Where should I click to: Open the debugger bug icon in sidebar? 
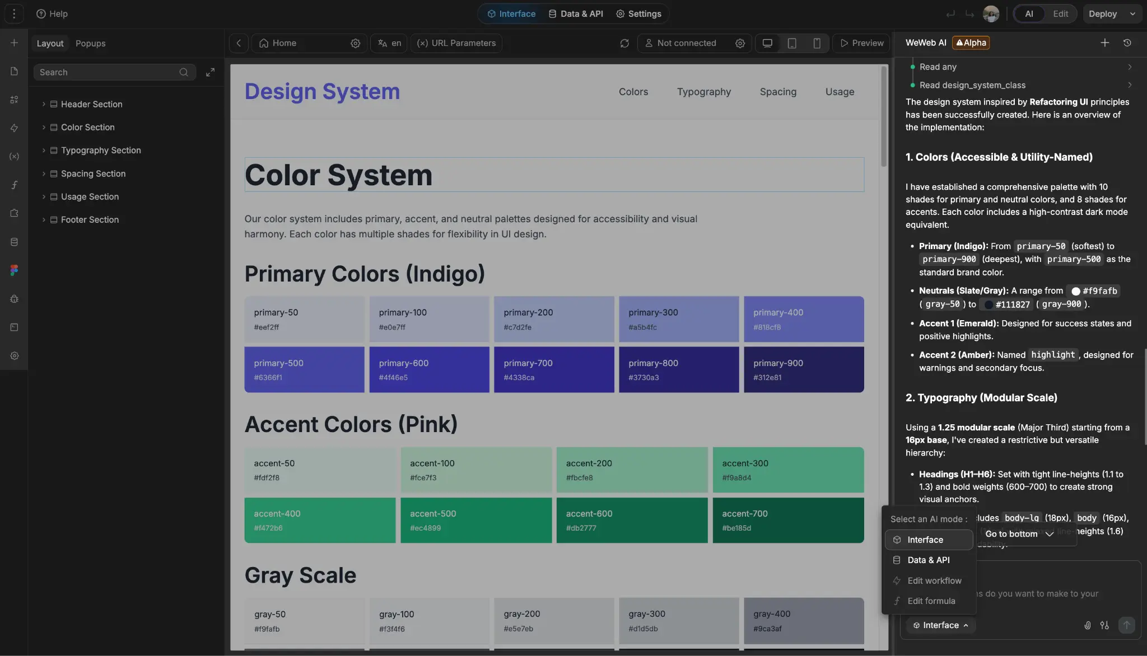tap(14, 299)
